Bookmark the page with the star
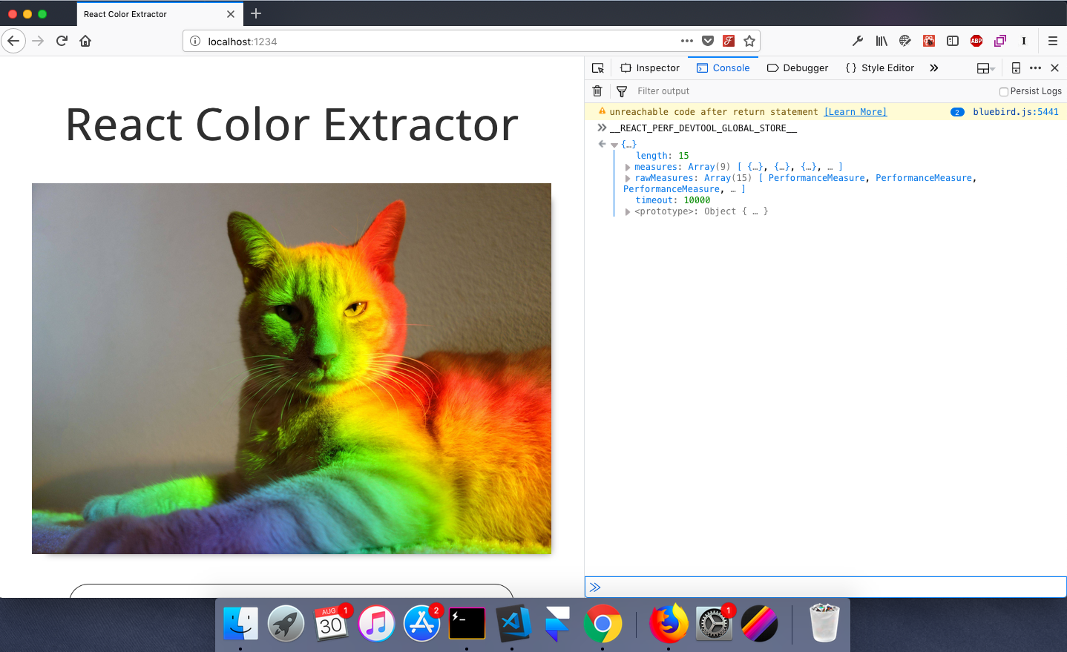Image resolution: width=1067 pixels, height=652 pixels. point(749,42)
